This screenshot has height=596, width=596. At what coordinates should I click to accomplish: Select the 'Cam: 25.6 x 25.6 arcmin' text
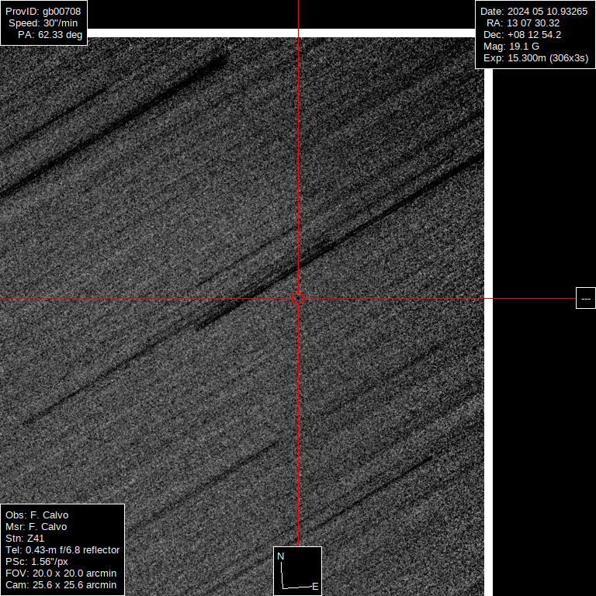(61, 585)
